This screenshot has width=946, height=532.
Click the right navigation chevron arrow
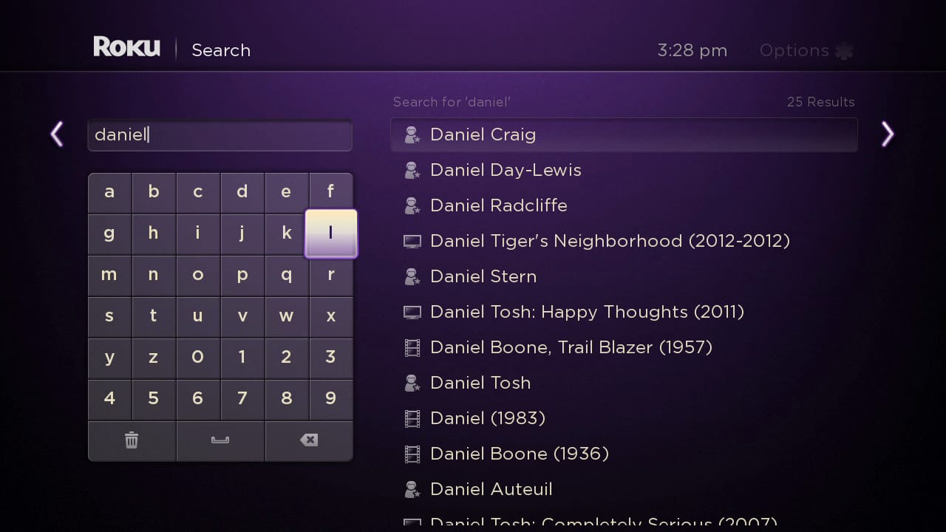tap(887, 134)
